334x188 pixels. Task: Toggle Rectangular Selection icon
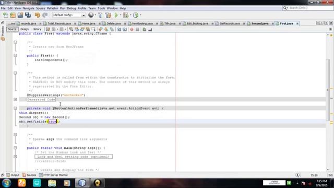(93, 29)
